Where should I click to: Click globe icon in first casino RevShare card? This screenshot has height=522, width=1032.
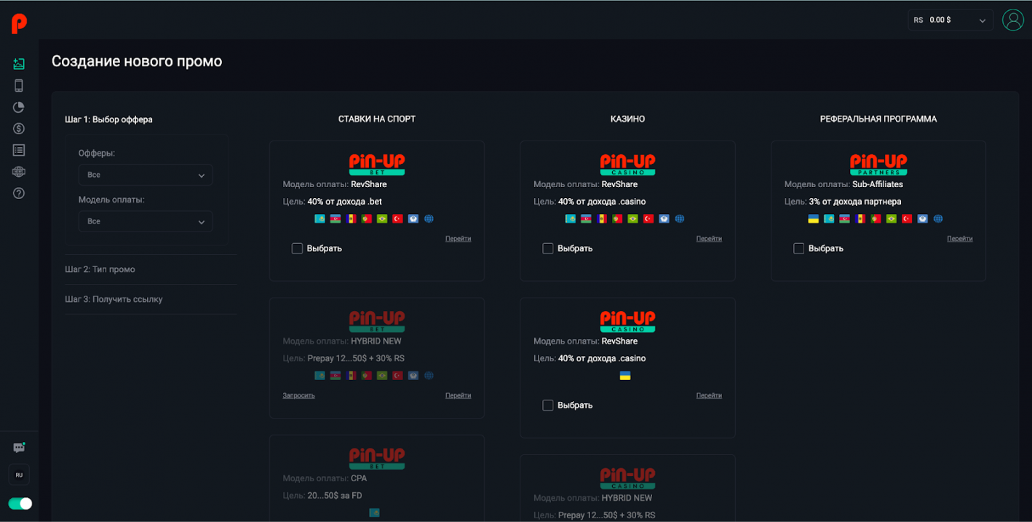pyautogui.click(x=680, y=218)
